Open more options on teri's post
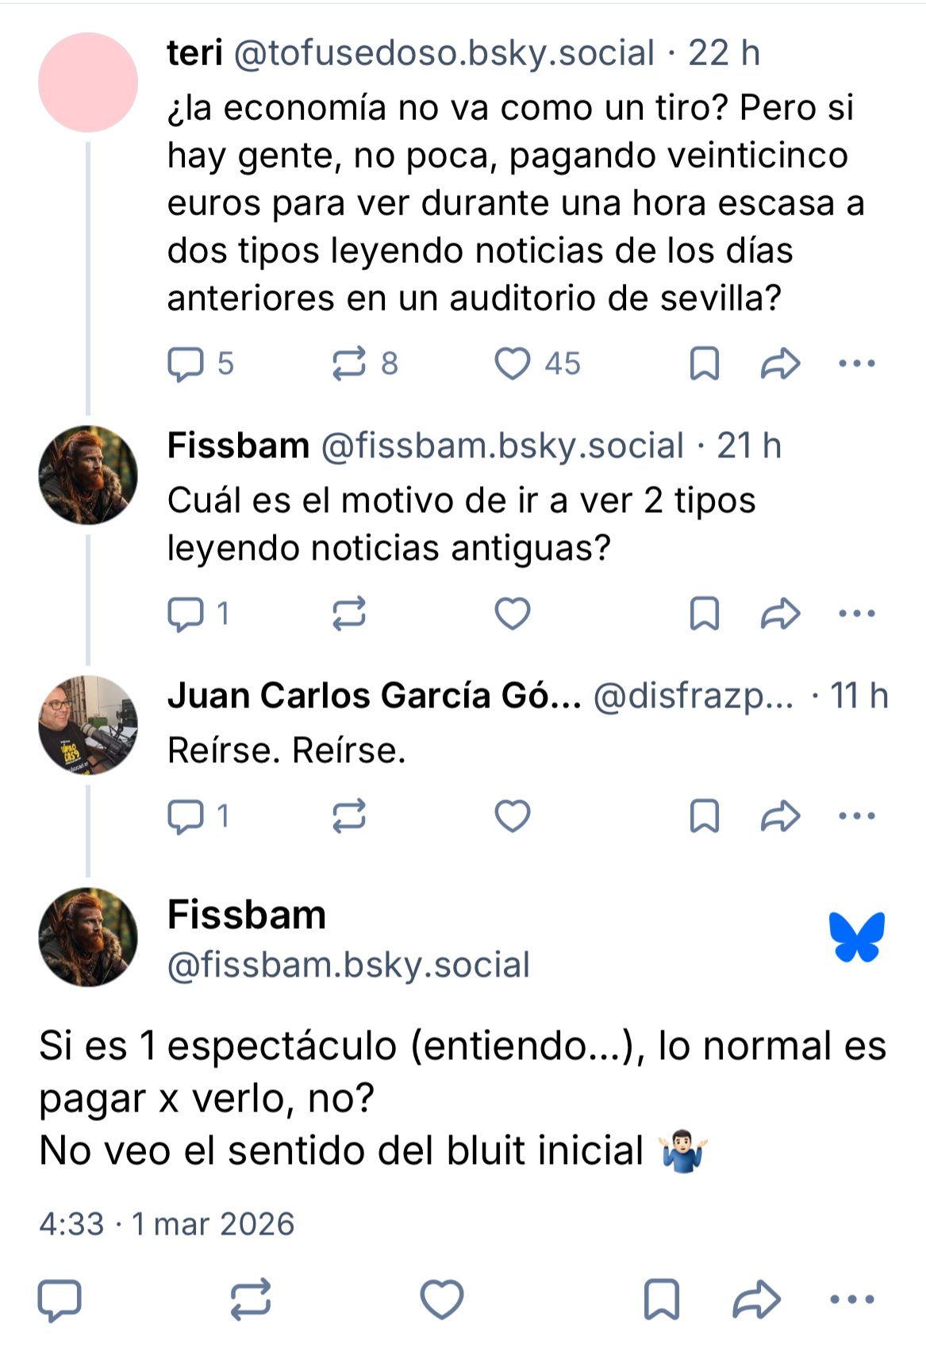 pyautogui.click(x=857, y=364)
